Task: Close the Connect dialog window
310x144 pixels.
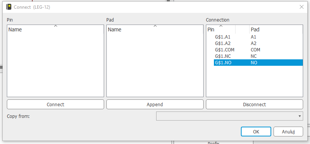Action: (x=302, y=7)
